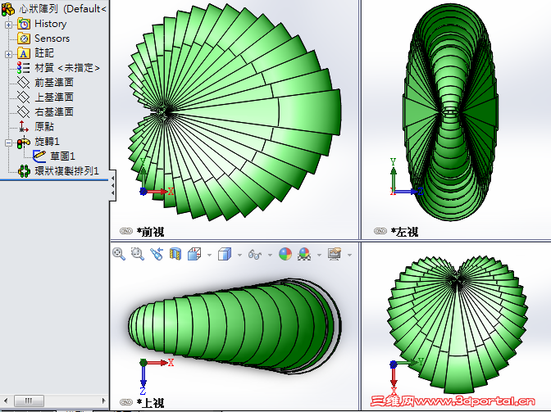Image resolution: width=551 pixels, height=412 pixels.
Task: Click feature tree scrollbar right arrow
Action: tap(103, 401)
